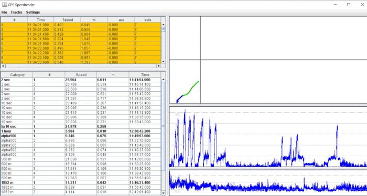Image resolution: width=367 pixels, height=196 pixels.
Task: Open the Tracks menu
Action: click(16, 12)
